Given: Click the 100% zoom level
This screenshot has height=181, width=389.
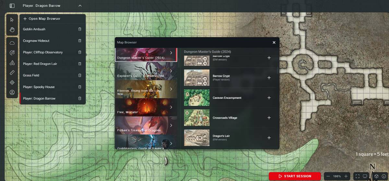Looking at the screenshot, I should (x=337, y=176).
